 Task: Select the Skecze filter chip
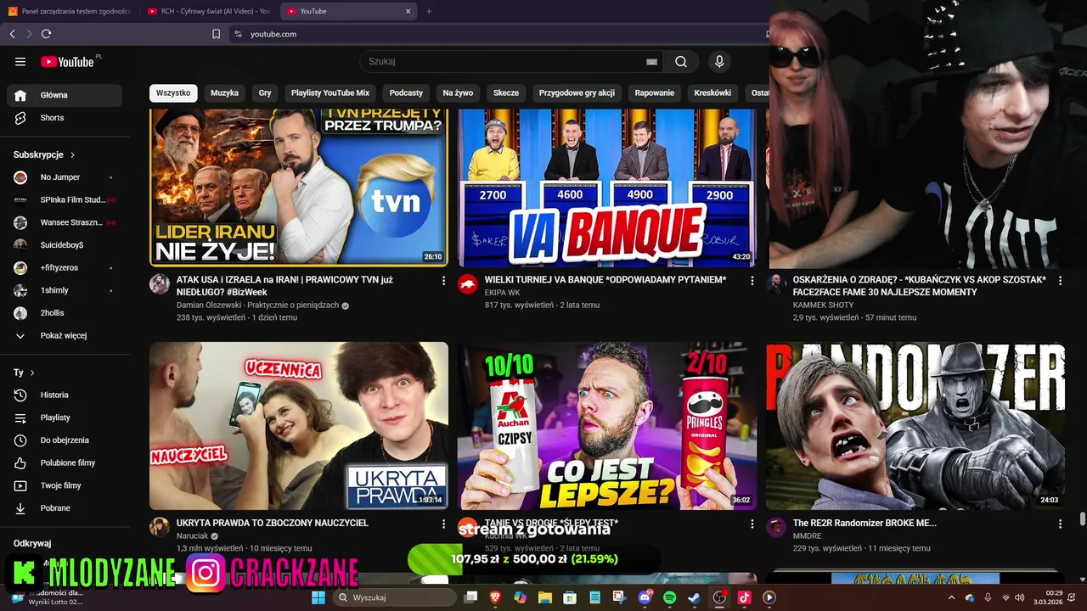click(506, 93)
